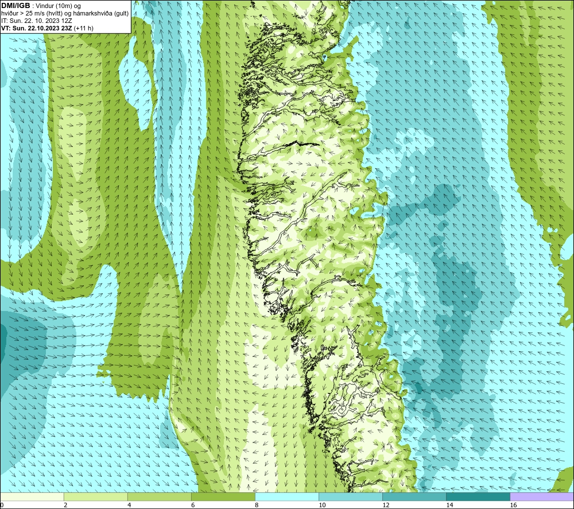Click the legend label 2
574x509 pixels.
[x=65, y=505]
